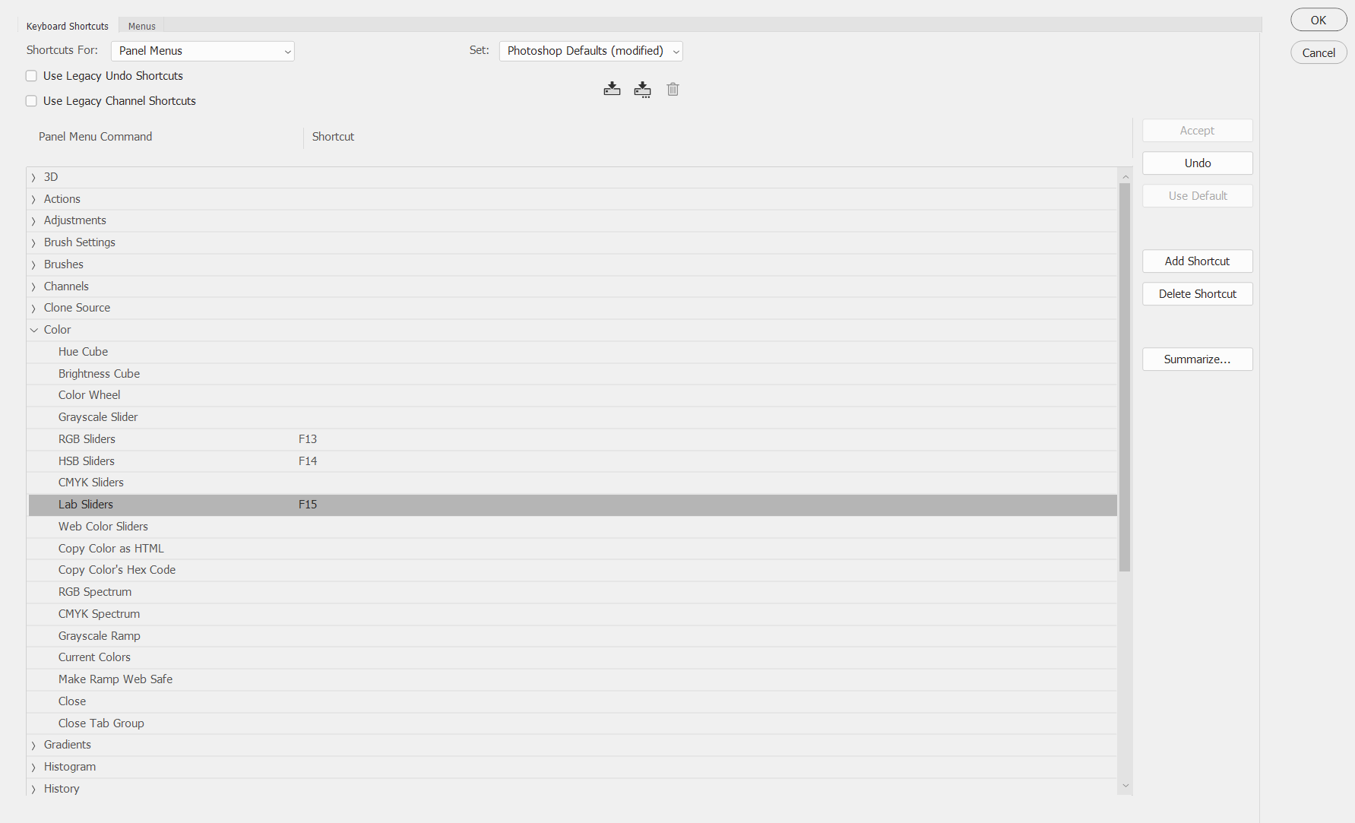This screenshot has width=1355, height=823.
Task: Expand the 3D panel group
Action: [x=33, y=177]
